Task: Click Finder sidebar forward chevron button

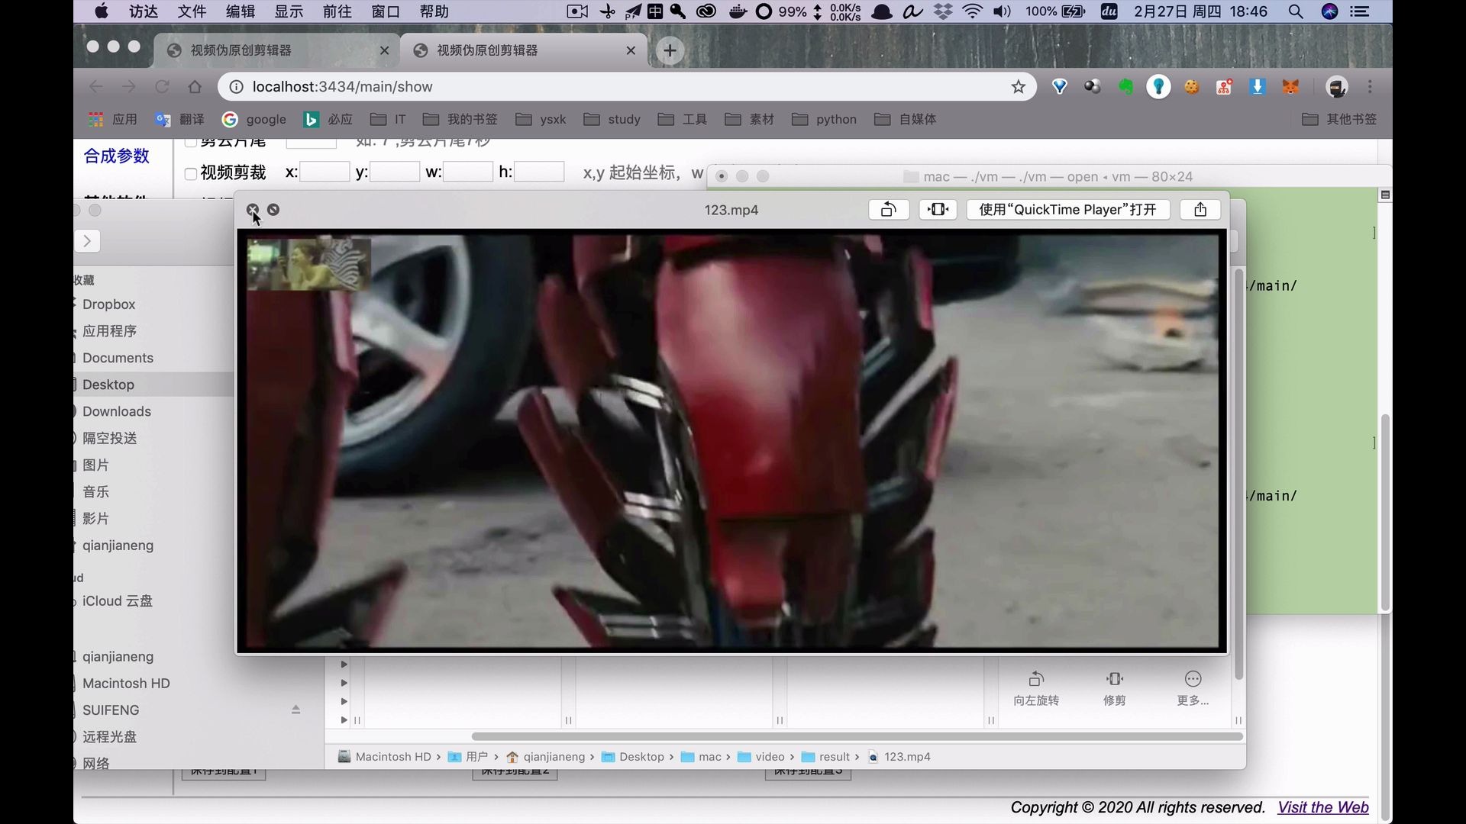Action: 87,241
